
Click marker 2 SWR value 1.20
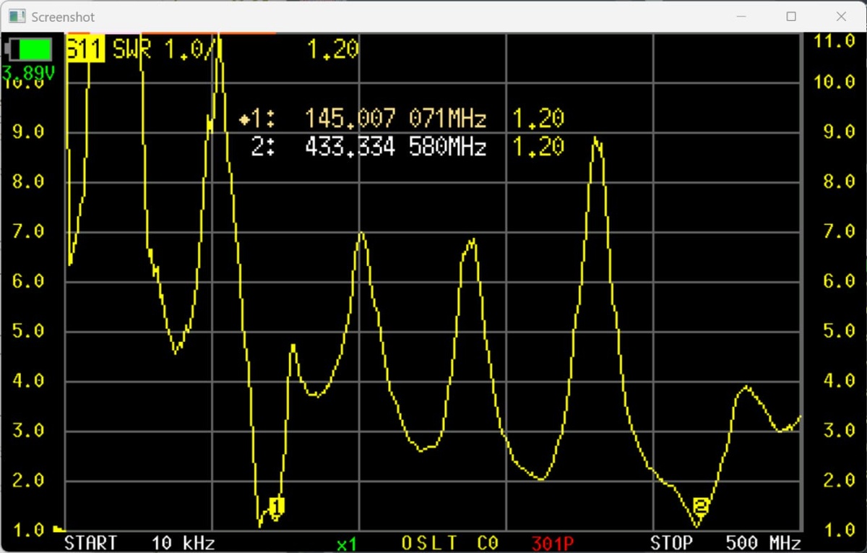pyautogui.click(x=538, y=147)
